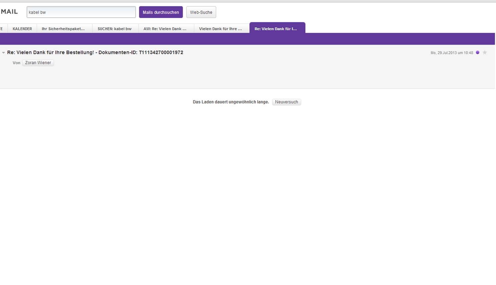Go to the SUCHEN: kabel bw tab
Image resolution: width=496 pixels, height=285 pixels.
(114, 29)
